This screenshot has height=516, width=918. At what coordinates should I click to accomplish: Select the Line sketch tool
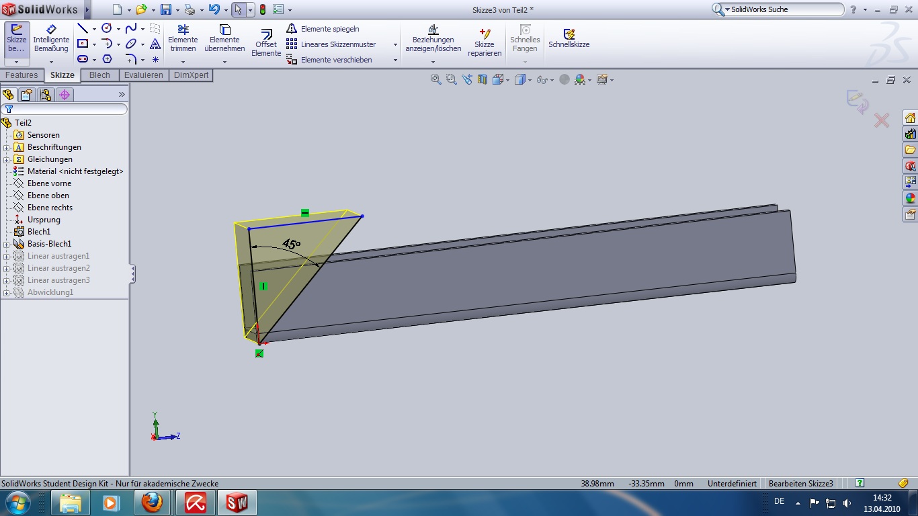[83, 29]
